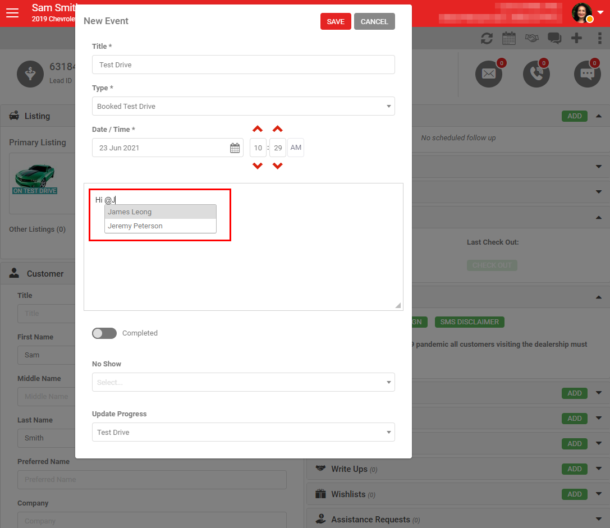Click the event Title input field

(244, 65)
